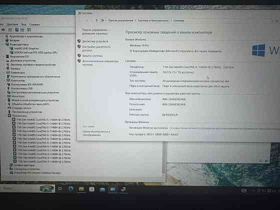Click the Task View taskbar button

(x=60, y=189)
